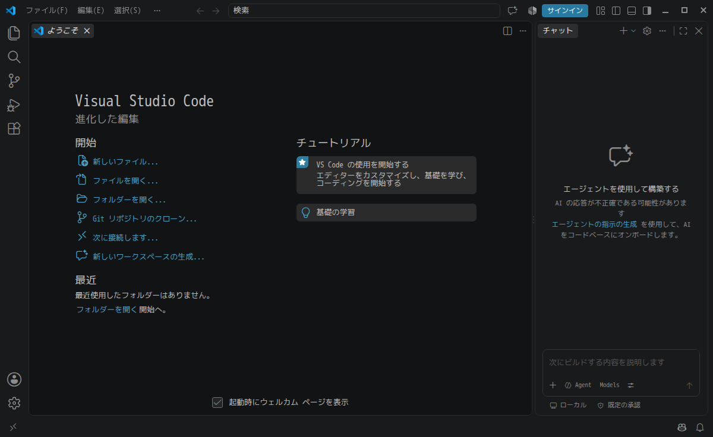Open new chat dropdown chevron
The image size is (713, 437).
pyautogui.click(x=633, y=31)
